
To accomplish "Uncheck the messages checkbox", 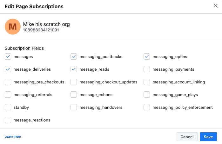I will coord(8,56).
